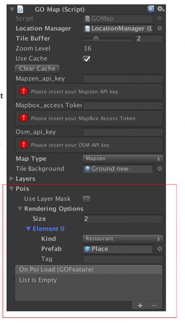Open object picker for Tile Background
185x323 pixels.
[x=160, y=169]
